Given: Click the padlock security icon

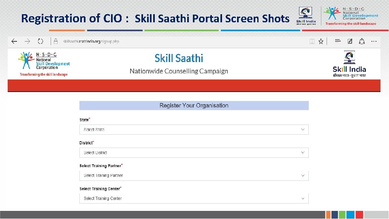Looking at the screenshot, I should pos(56,41).
